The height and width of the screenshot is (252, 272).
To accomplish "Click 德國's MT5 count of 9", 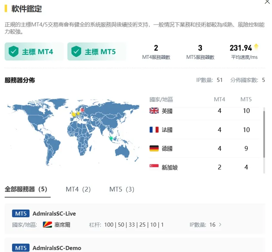I will [246, 148].
